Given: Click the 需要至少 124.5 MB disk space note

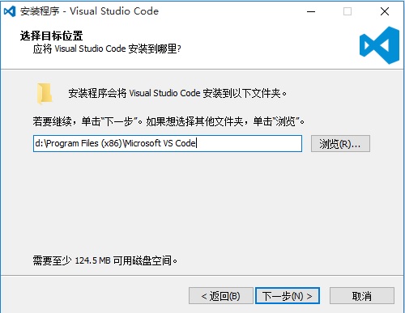Looking at the screenshot, I should click(105, 260).
